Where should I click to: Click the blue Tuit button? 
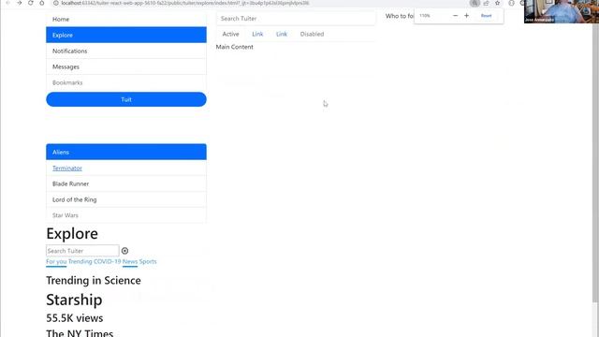(x=126, y=99)
